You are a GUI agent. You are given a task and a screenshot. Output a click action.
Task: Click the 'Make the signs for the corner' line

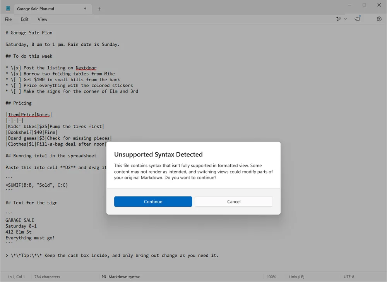tap(72, 91)
